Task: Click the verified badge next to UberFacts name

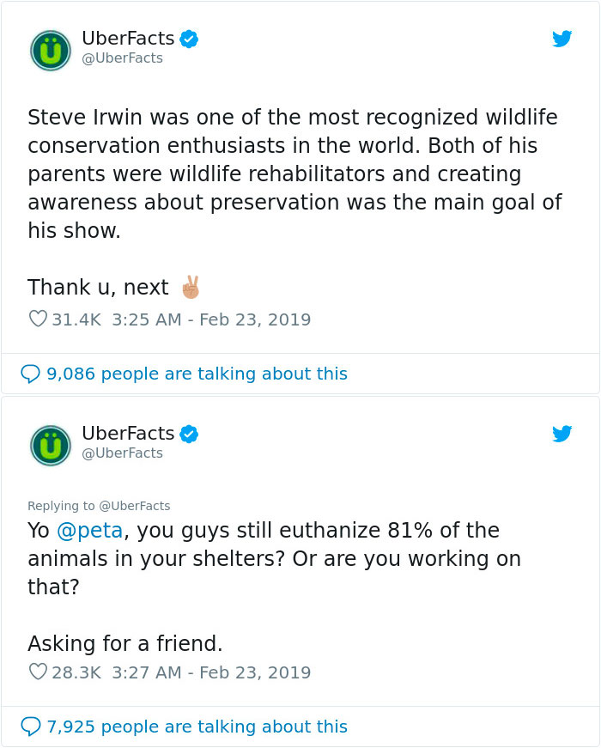Action: click(x=188, y=38)
